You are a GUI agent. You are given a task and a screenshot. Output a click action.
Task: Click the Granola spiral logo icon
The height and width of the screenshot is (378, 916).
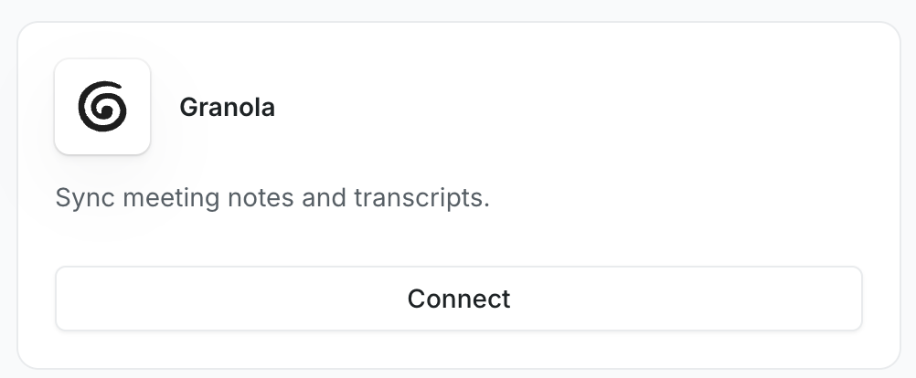pos(102,107)
